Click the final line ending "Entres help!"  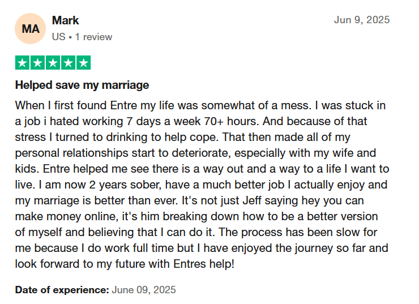tap(124, 264)
